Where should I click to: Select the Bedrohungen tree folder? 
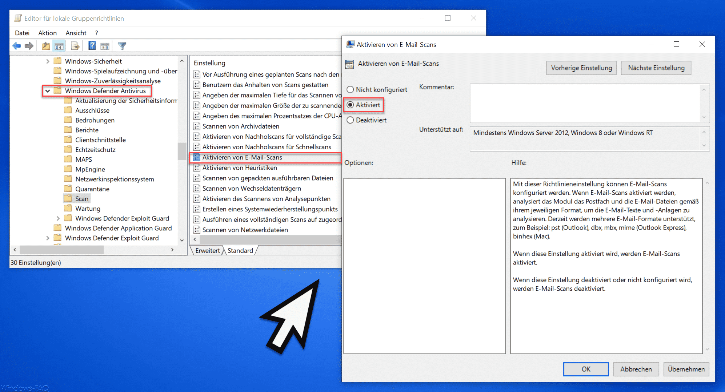click(x=95, y=120)
